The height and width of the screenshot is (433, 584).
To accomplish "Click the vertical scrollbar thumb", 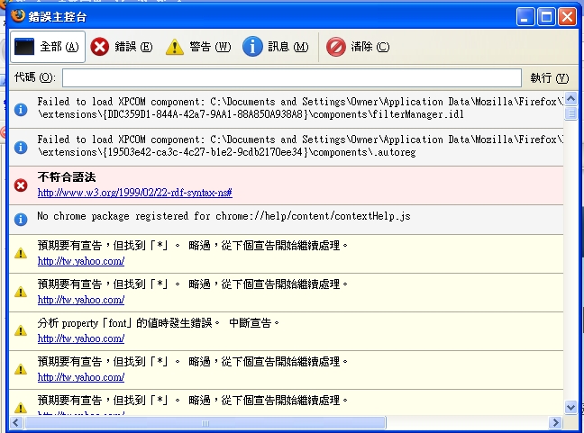I will pyautogui.click(x=570, y=113).
